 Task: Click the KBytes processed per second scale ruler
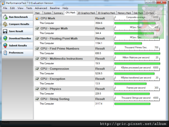137,69
